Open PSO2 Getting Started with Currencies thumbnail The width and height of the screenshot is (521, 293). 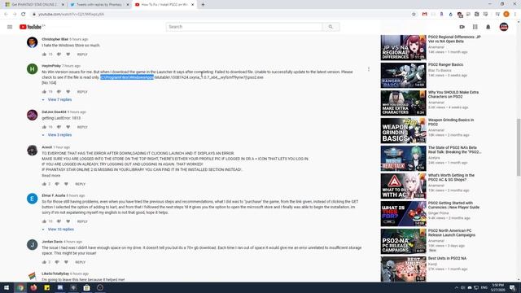403,213
